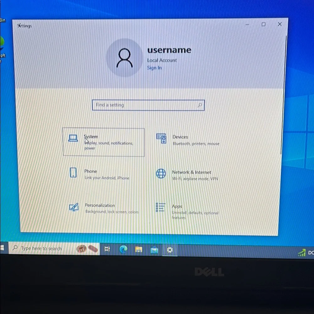The height and width of the screenshot is (314, 314).
Task: Click 'Background, lock screen, colors' description
Action: 112,212
